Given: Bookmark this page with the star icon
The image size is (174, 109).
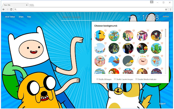Looking at the screenshot, I should [166, 10].
